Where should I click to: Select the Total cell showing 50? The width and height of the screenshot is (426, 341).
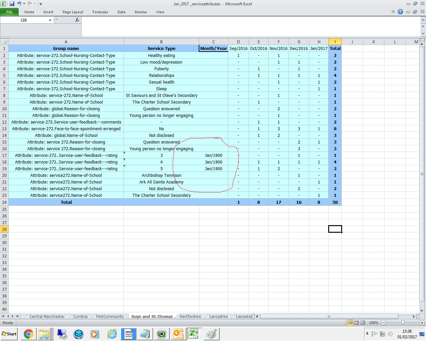335,202
